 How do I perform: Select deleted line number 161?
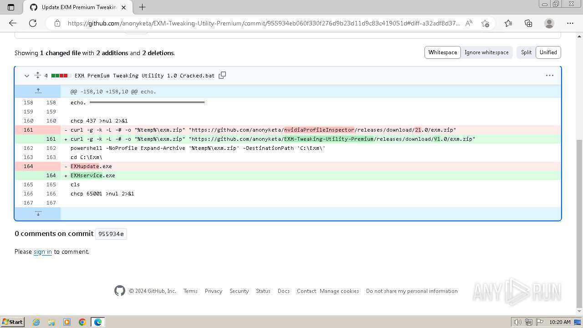pyautogui.click(x=28, y=130)
